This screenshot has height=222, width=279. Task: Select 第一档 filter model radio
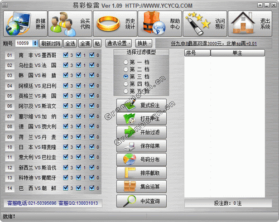[126, 62]
